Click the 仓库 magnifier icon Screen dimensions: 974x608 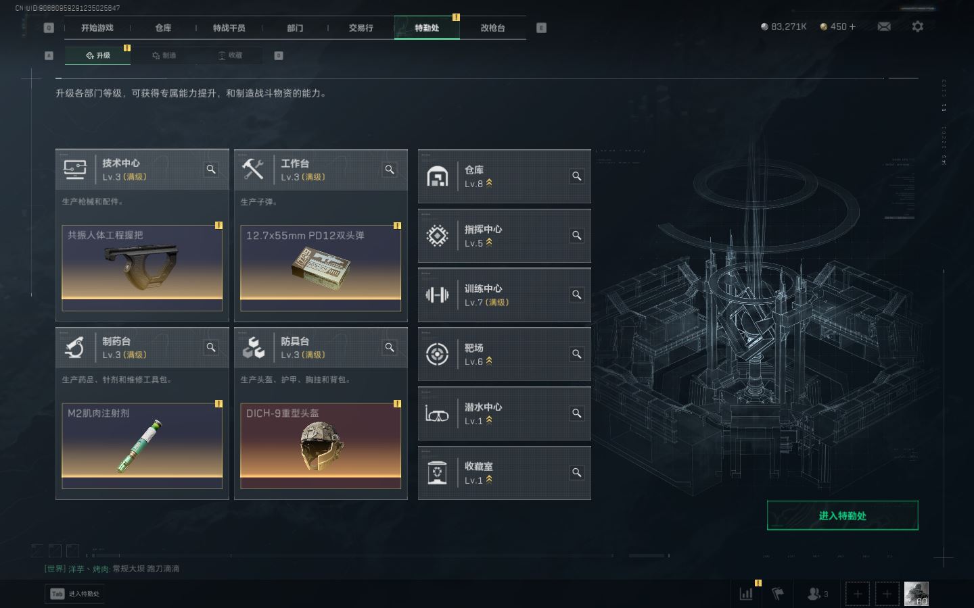tap(577, 176)
